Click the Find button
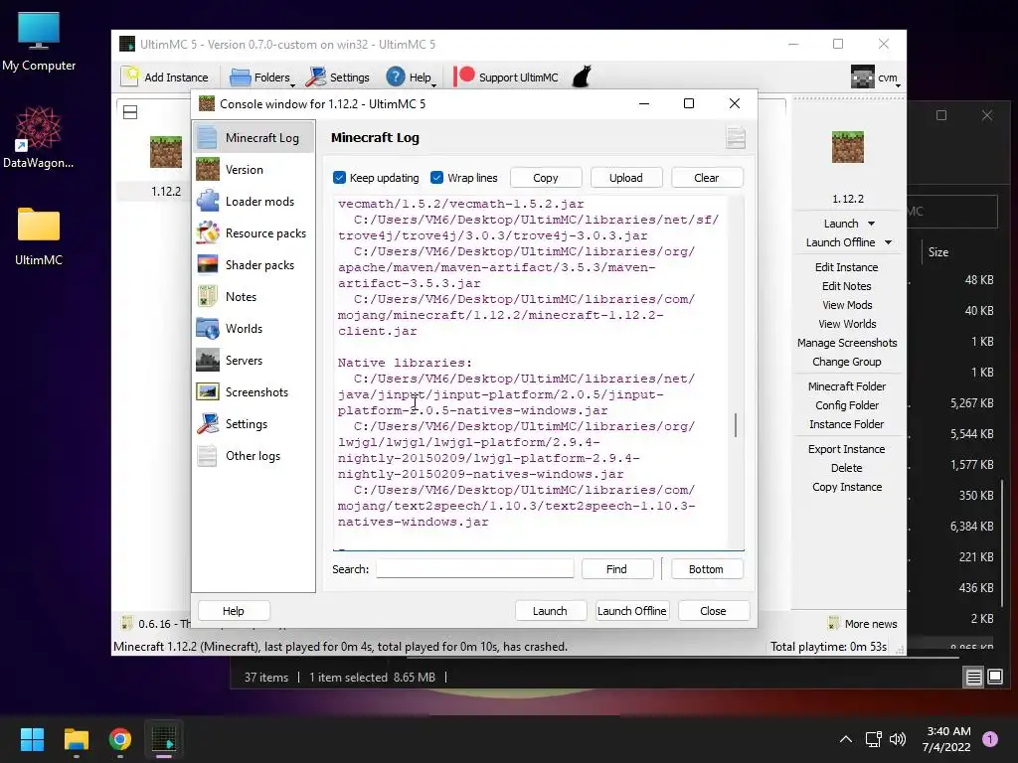Viewport: 1018px width, 763px height. coord(616,569)
